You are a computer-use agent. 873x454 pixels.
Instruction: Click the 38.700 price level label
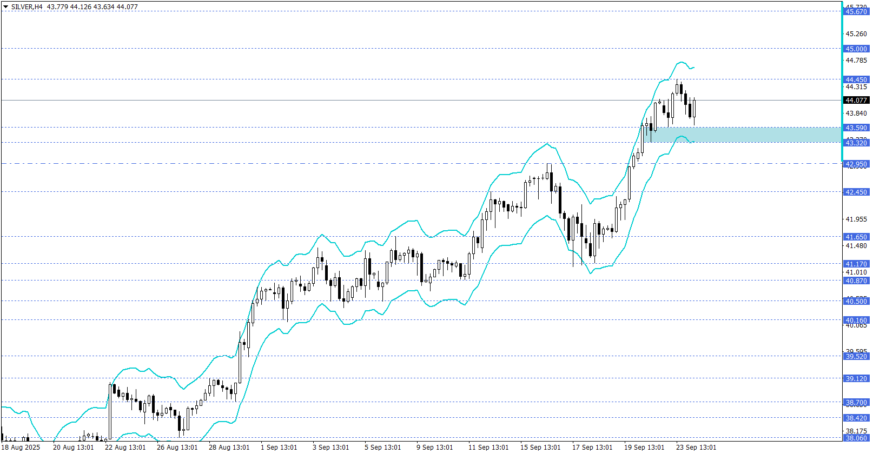pyautogui.click(x=856, y=403)
